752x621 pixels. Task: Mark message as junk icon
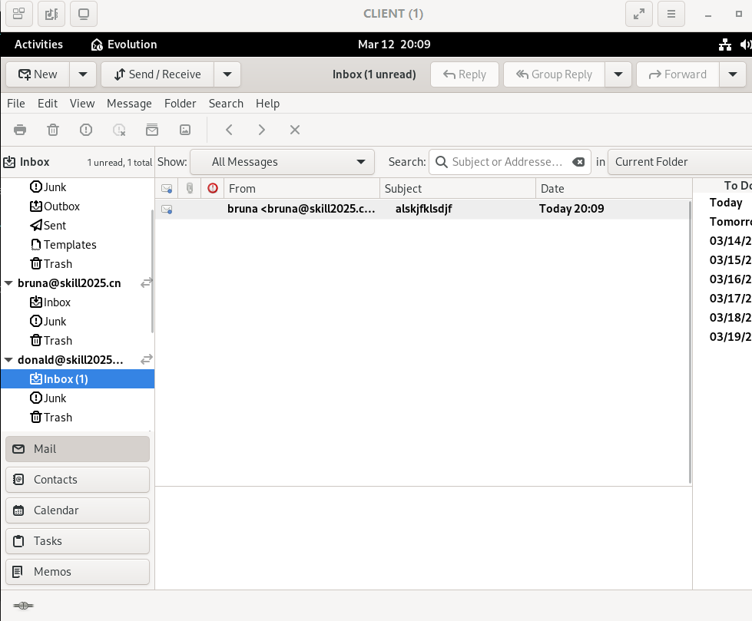pos(86,130)
